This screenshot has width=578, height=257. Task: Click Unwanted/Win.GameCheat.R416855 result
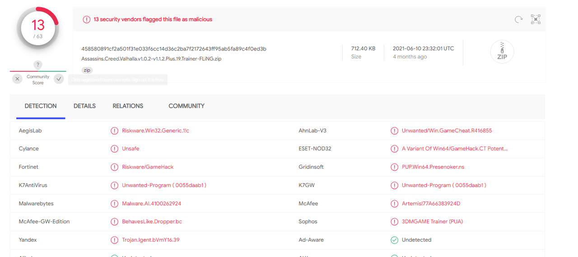coord(447,131)
